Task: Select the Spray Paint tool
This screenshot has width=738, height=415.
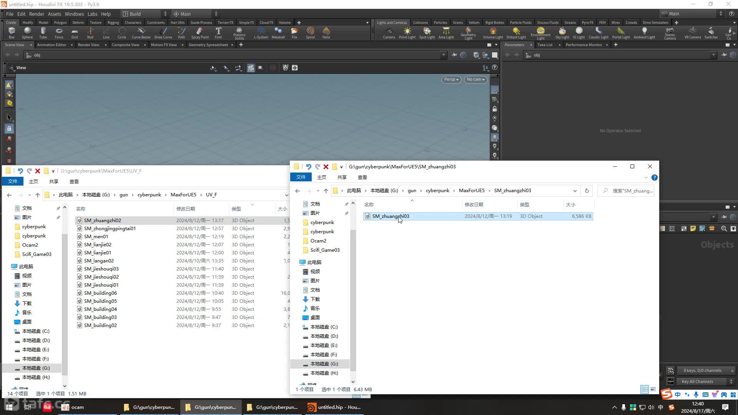Action: (x=200, y=33)
